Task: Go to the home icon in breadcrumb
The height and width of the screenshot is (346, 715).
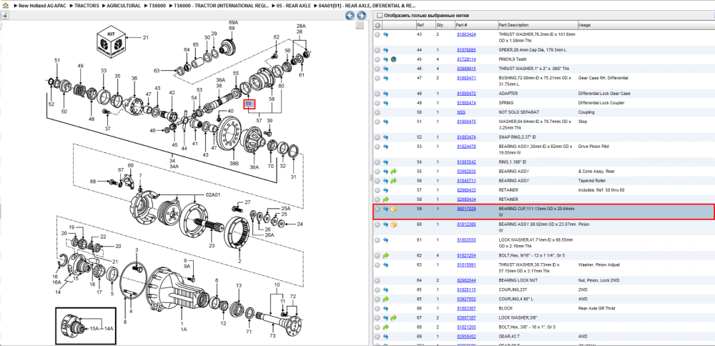Action: point(5,6)
